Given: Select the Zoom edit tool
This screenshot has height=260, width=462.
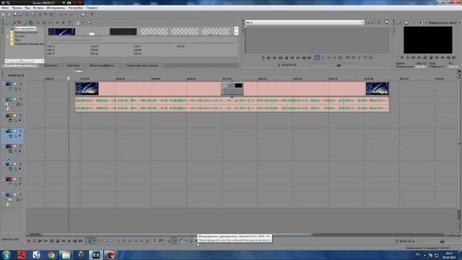Looking at the screenshot, I should pyautogui.click(x=110, y=240).
